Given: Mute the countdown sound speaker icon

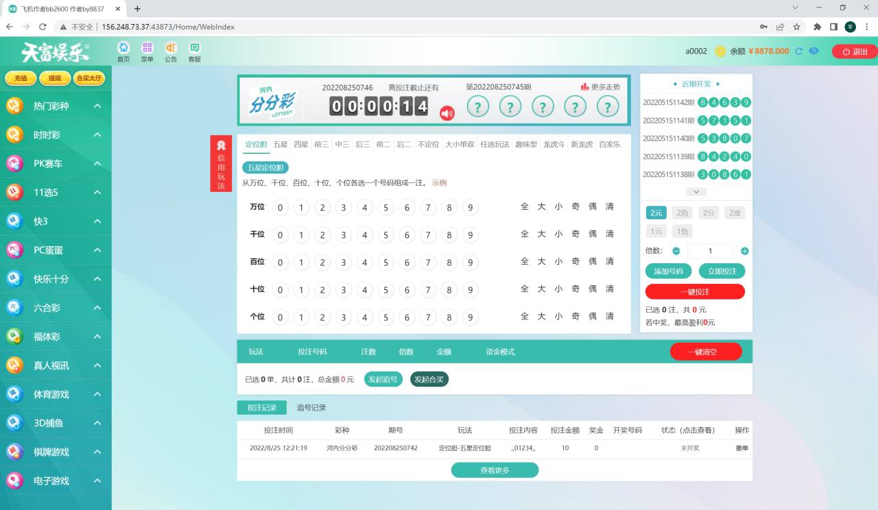Looking at the screenshot, I should pos(447,113).
